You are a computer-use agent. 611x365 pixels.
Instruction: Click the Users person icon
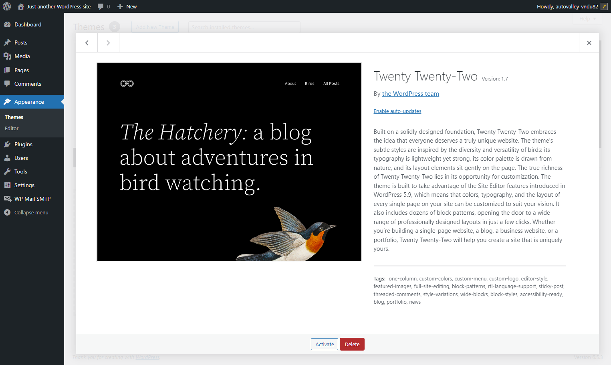[7, 158]
